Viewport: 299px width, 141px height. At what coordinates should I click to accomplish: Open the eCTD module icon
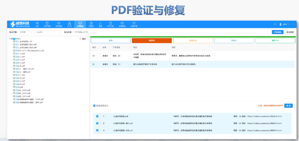(69, 23)
